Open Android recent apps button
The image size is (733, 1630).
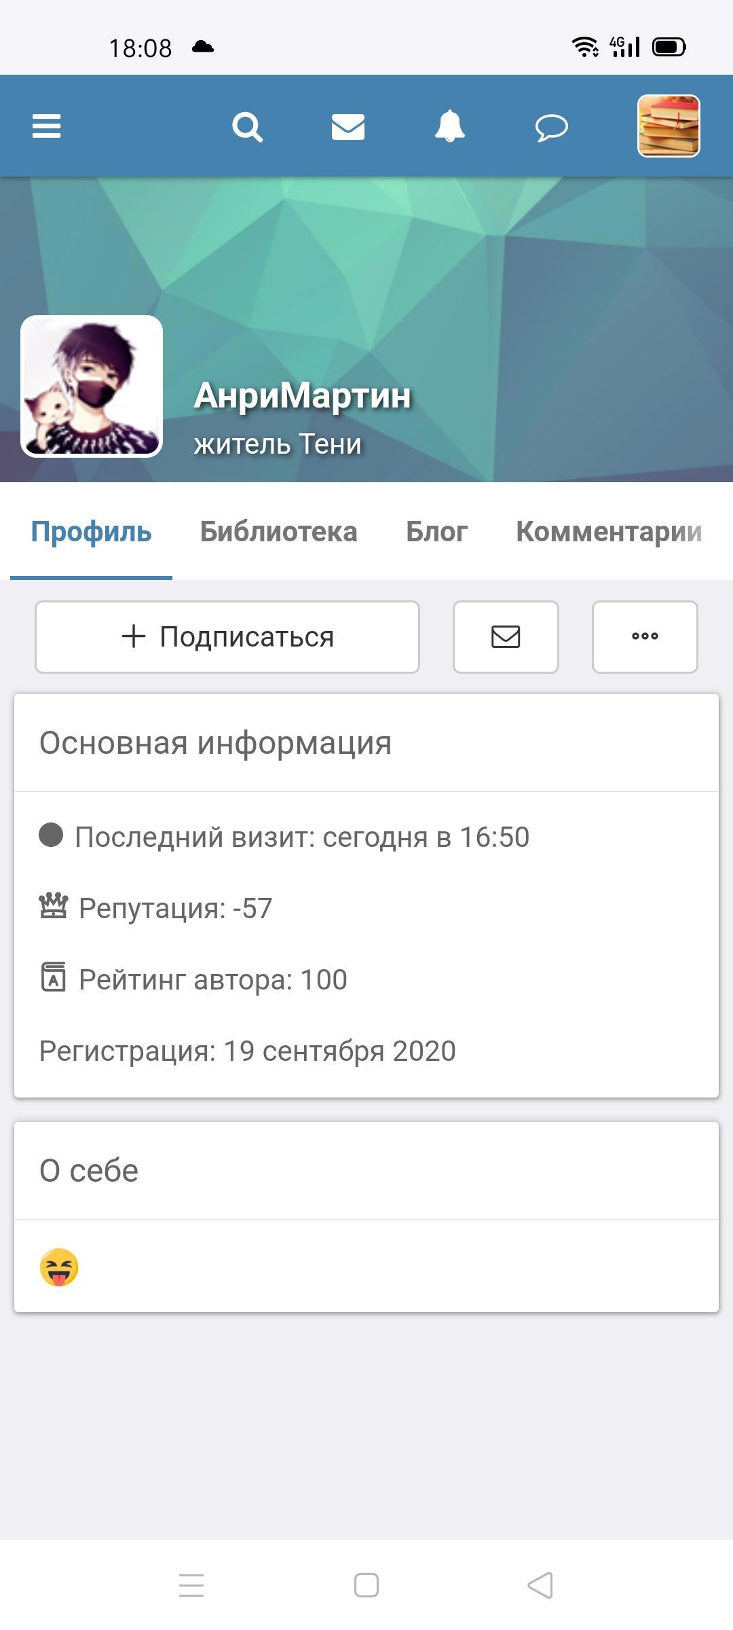pos(191,1585)
